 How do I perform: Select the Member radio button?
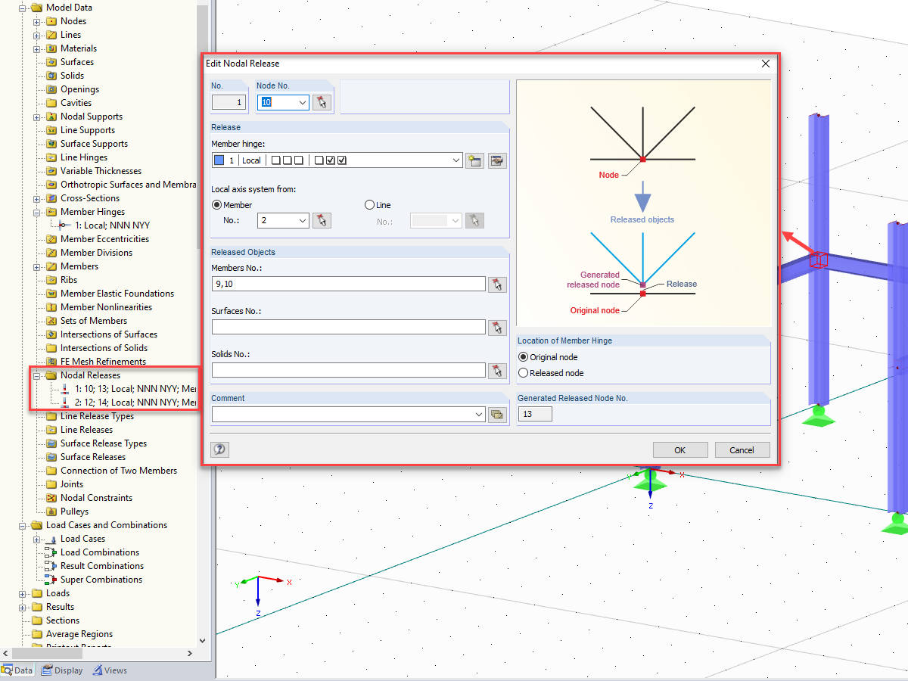pyautogui.click(x=217, y=205)
